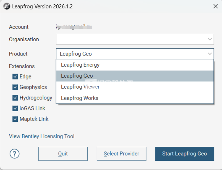Toggle the Maptek Link checkbox
222x170 pixels.
click(15, 119)
